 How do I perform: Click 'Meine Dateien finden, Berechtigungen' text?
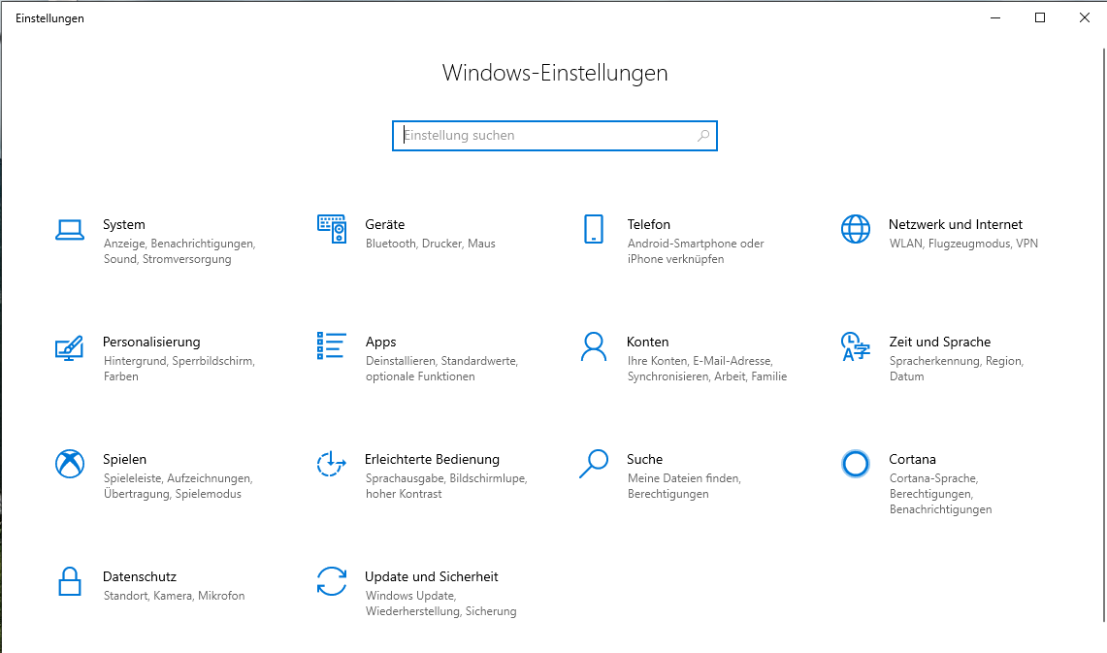click(684, 486)
